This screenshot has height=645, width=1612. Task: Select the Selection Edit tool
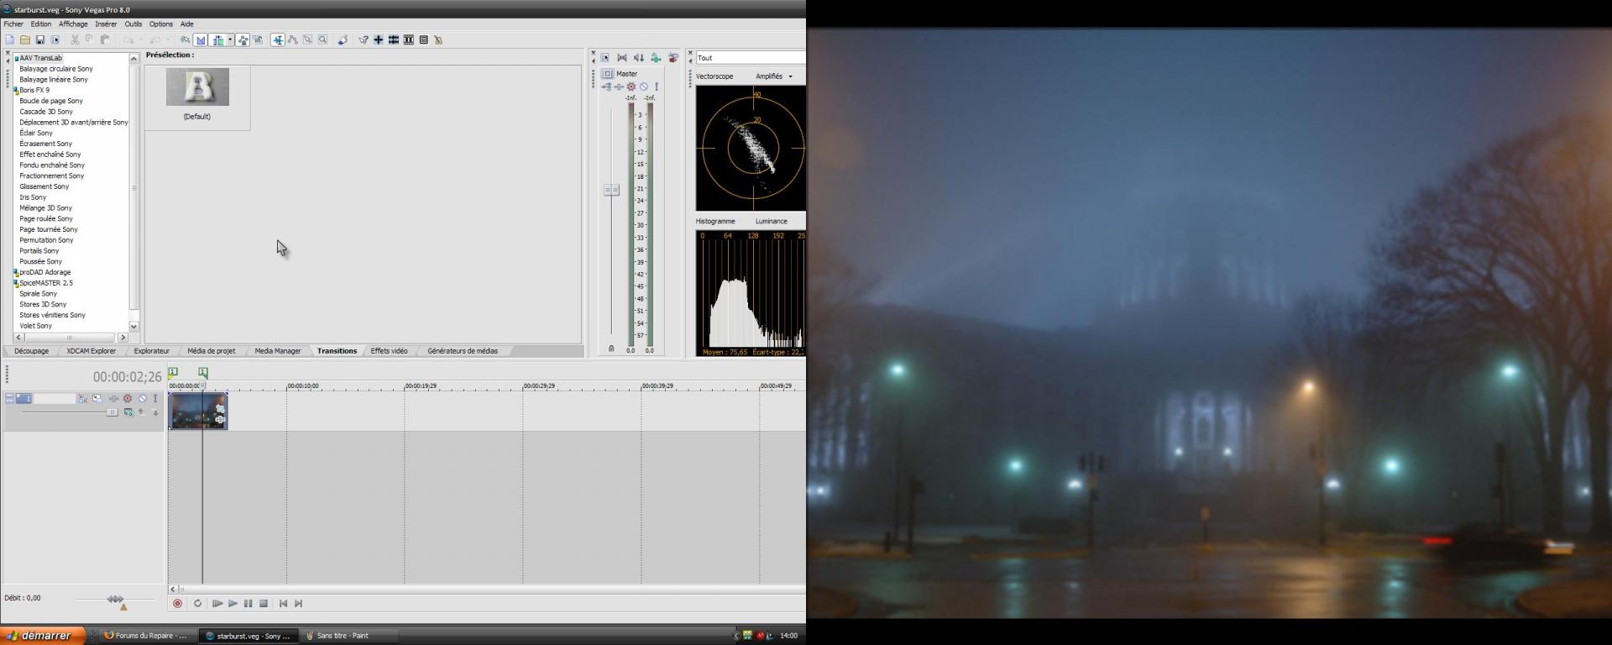307,39
